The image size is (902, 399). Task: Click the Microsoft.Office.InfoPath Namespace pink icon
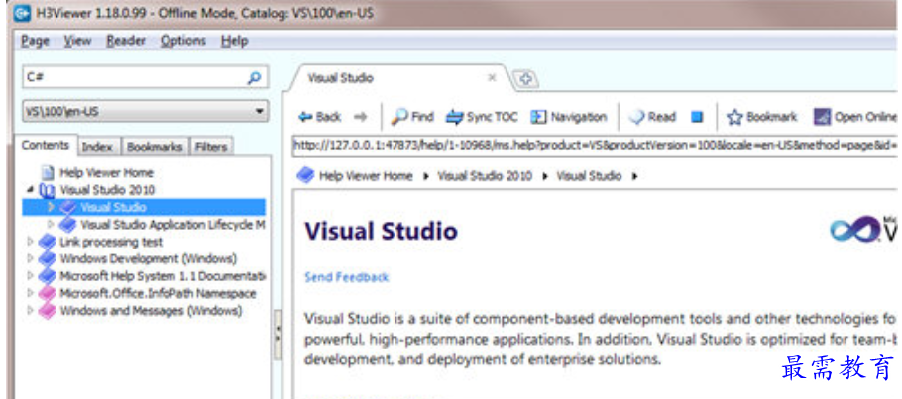point(48,293)
